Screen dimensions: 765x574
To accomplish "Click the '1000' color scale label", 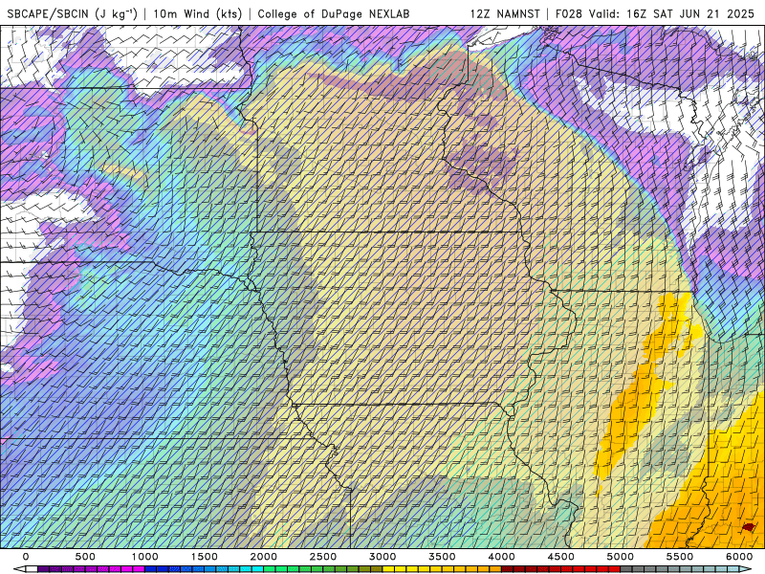I will tap(145, 557).
